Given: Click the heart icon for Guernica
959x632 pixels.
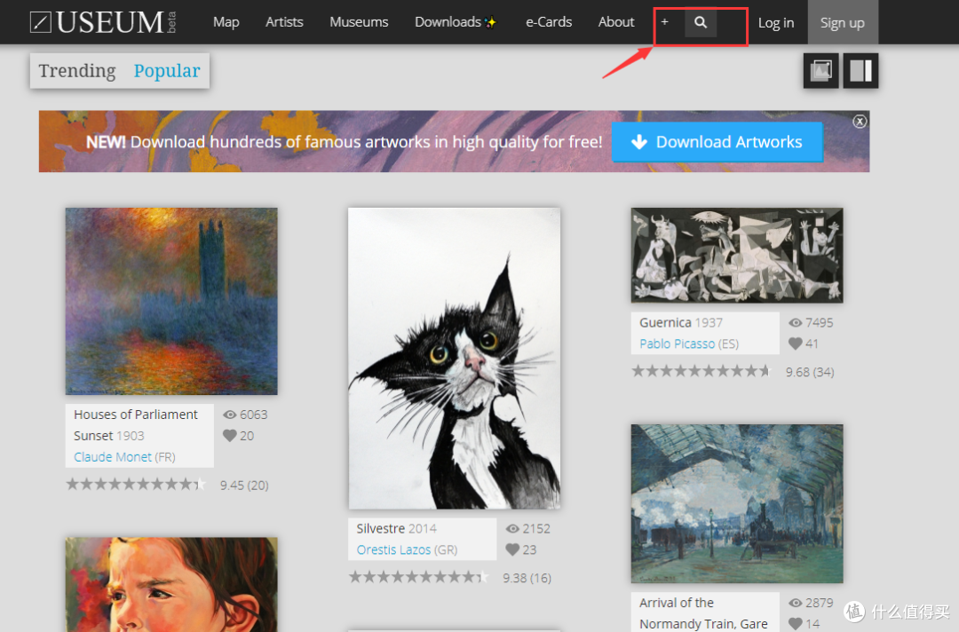Looking at the screenshot, I should click(795, 344).
